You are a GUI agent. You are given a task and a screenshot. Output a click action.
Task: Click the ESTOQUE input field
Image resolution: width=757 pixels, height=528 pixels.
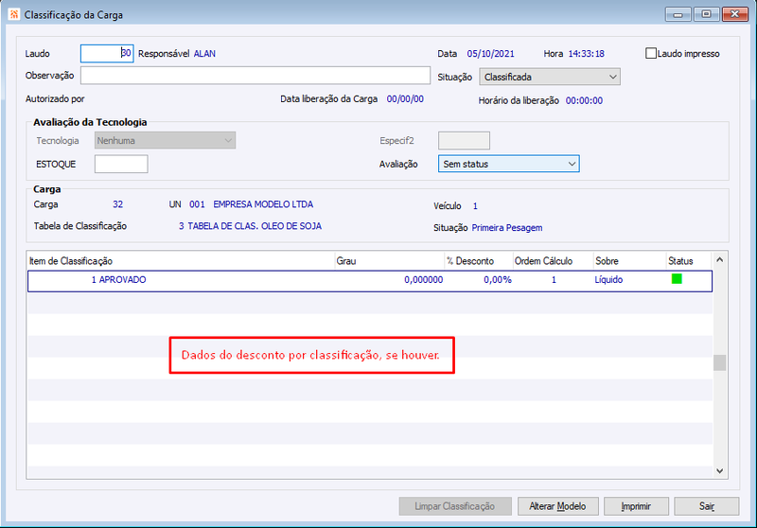[121, 164]
